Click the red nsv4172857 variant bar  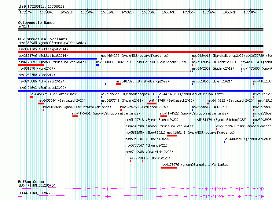[31, 65]
